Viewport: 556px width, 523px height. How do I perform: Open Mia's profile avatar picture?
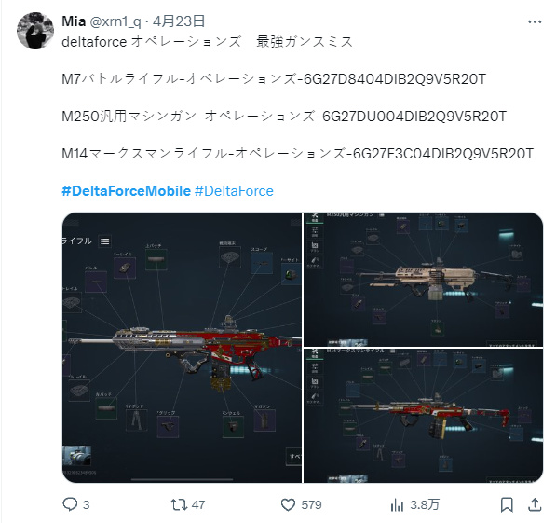coord(35,31)
